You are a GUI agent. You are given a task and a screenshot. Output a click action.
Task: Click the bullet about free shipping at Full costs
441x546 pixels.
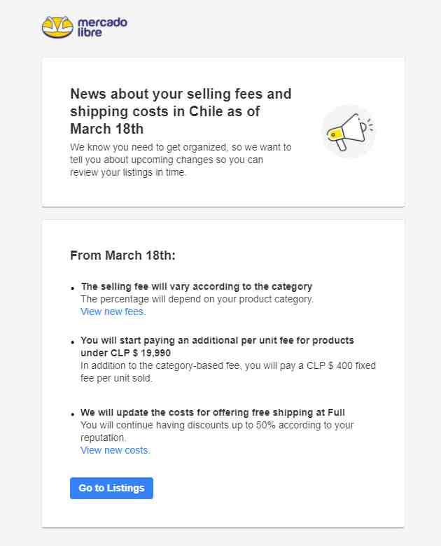click(213, 412)
